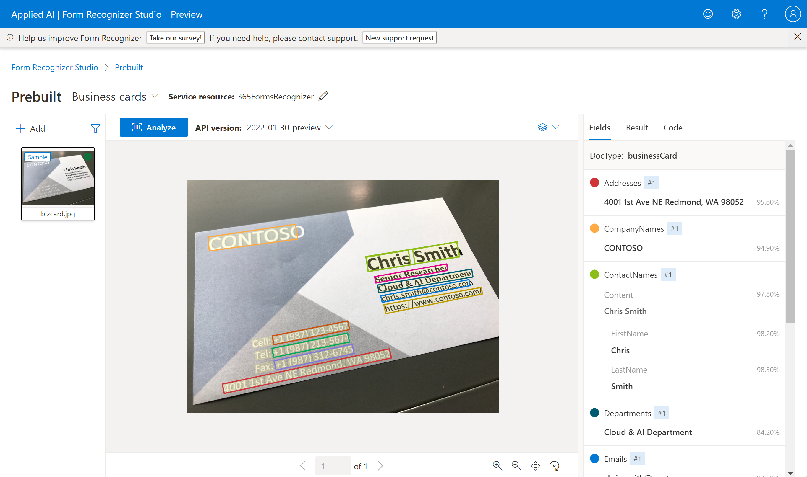Click FirstName value Chris
Image resolution: width=807 pixels, height=477 pixels.
(x=620, y=350)
